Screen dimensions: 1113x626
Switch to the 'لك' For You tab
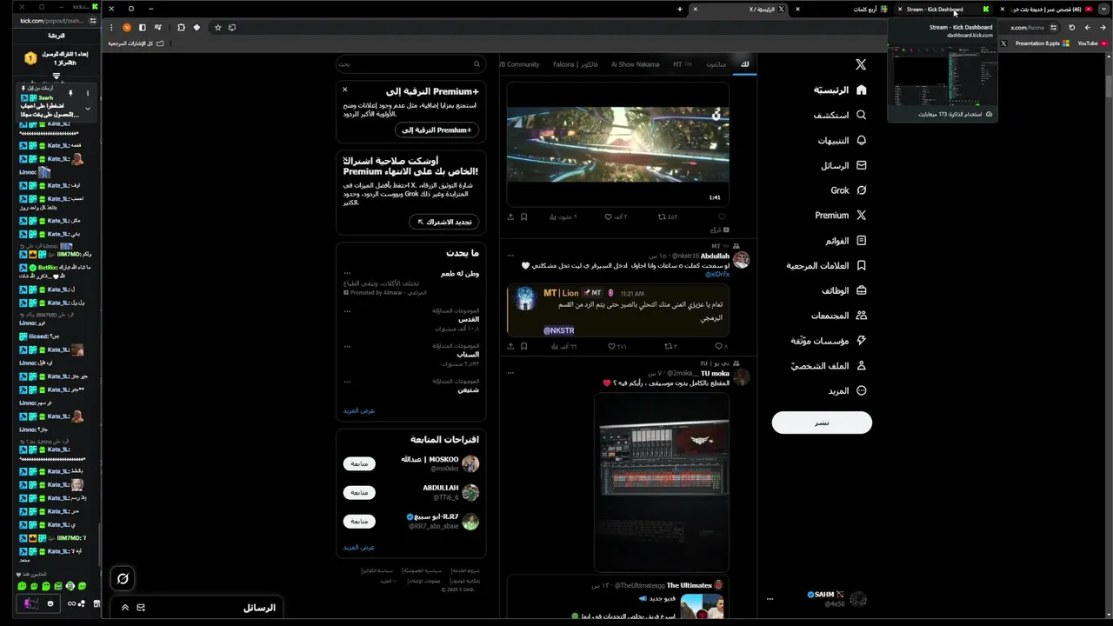pyautogui.click(x=744, y=64)
